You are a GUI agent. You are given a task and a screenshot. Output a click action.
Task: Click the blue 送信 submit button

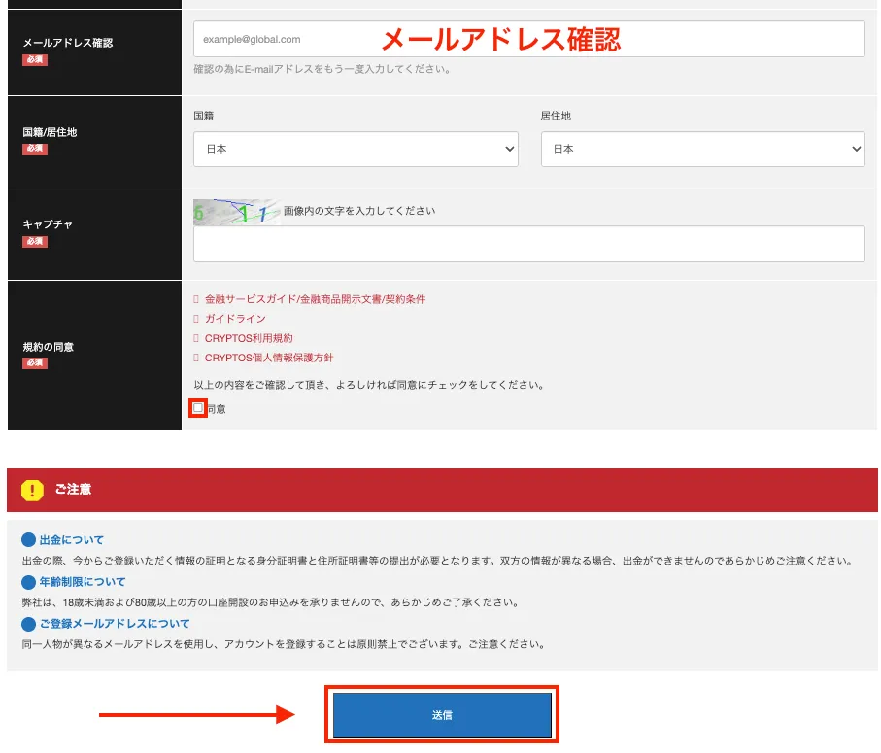coord(443,713)
